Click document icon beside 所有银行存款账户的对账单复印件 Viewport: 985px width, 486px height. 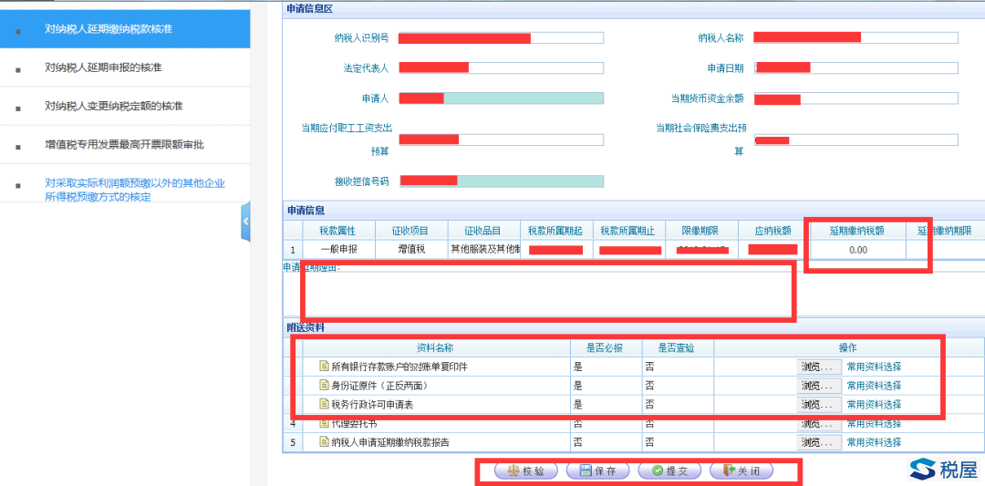324,367
